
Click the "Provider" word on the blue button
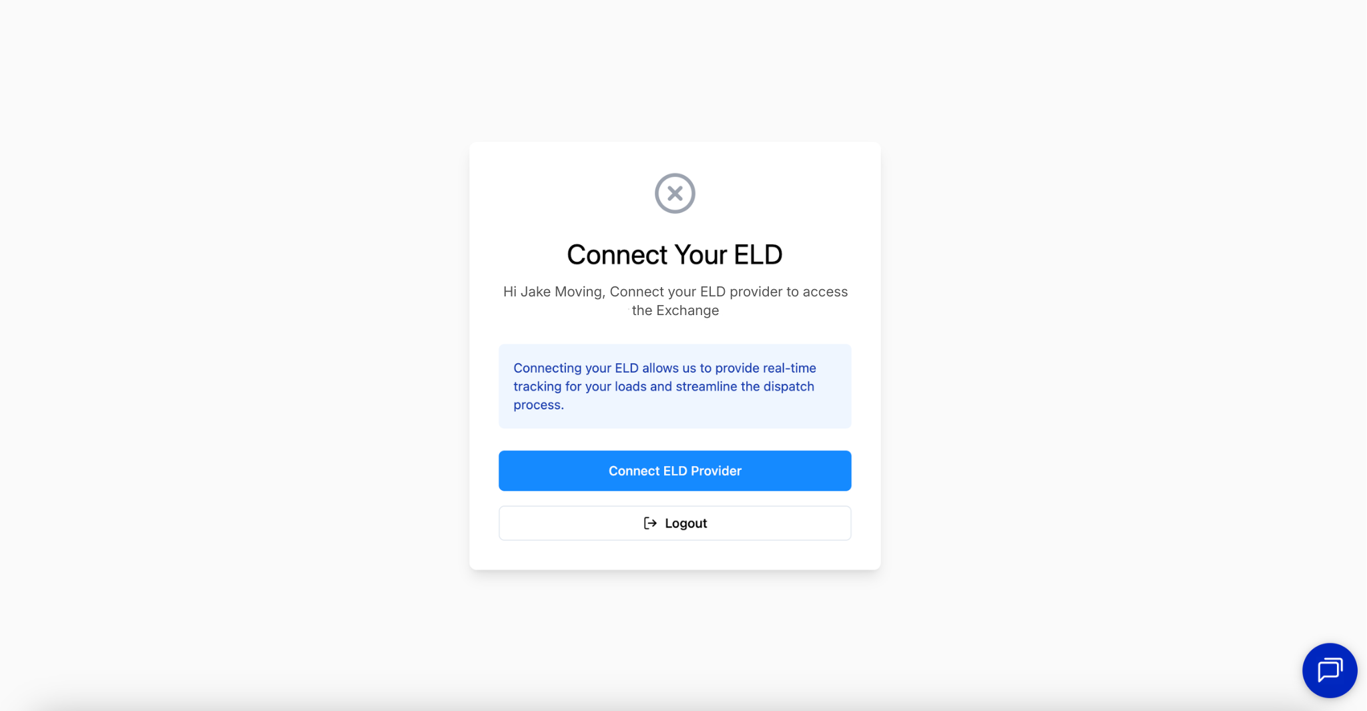pyautogui.click(x=716, y=471)
